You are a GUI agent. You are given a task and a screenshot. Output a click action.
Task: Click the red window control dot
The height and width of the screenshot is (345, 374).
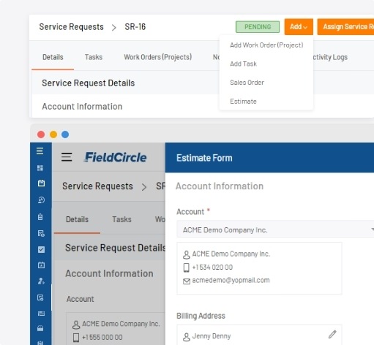[41, 134]
